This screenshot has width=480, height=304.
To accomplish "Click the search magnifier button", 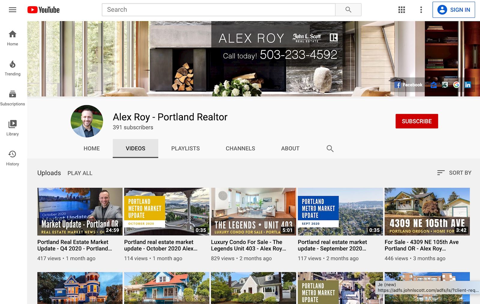I will (x=348, y=10).
